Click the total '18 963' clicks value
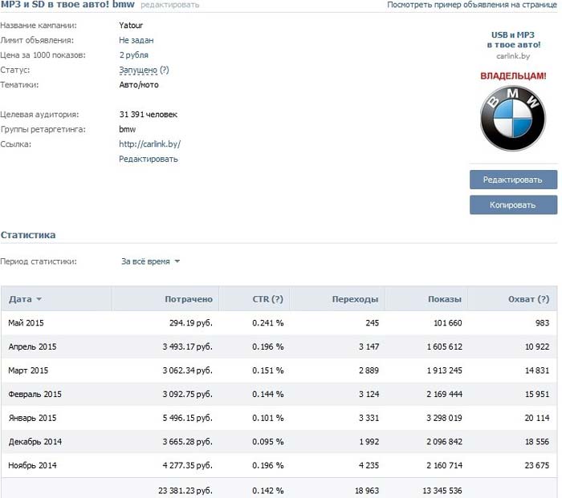The width and height of the screenshot is (562, 498). (367, 491)
